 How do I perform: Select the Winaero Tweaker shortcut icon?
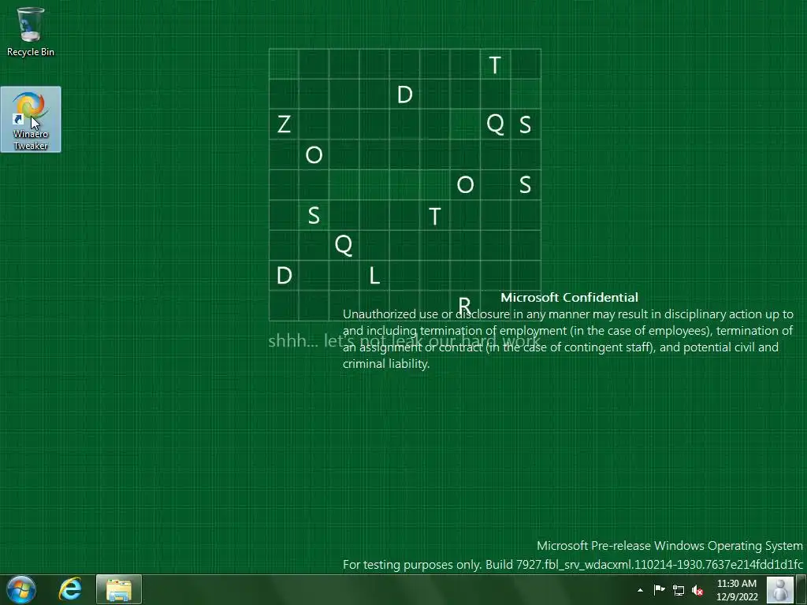click(31, 120)
